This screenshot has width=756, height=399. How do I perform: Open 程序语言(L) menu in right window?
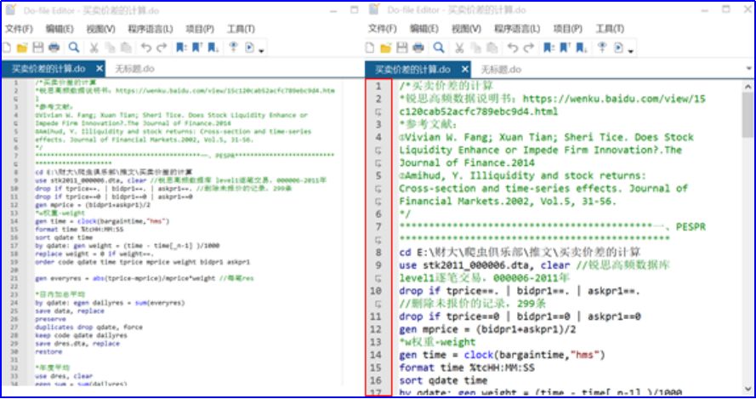point(517,29)
